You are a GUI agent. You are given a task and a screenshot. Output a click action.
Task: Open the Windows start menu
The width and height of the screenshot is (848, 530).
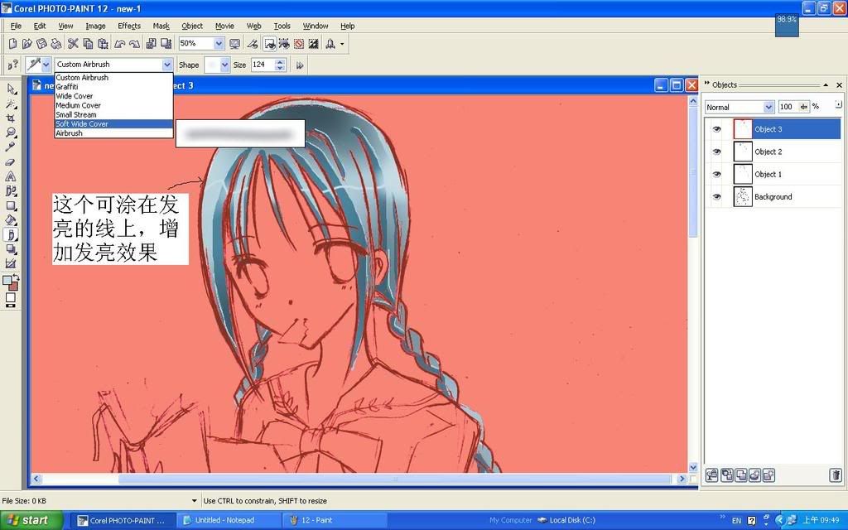pos(31,520)
